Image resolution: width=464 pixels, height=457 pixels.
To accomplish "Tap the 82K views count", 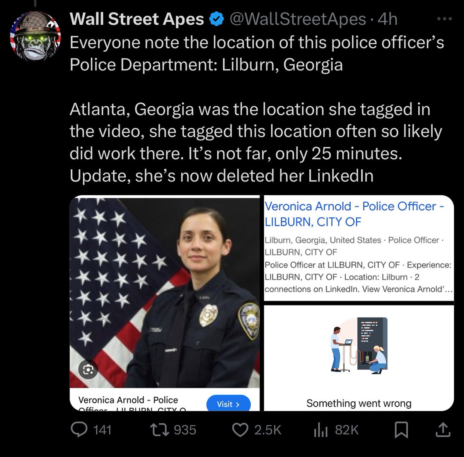I will (347, 430).
